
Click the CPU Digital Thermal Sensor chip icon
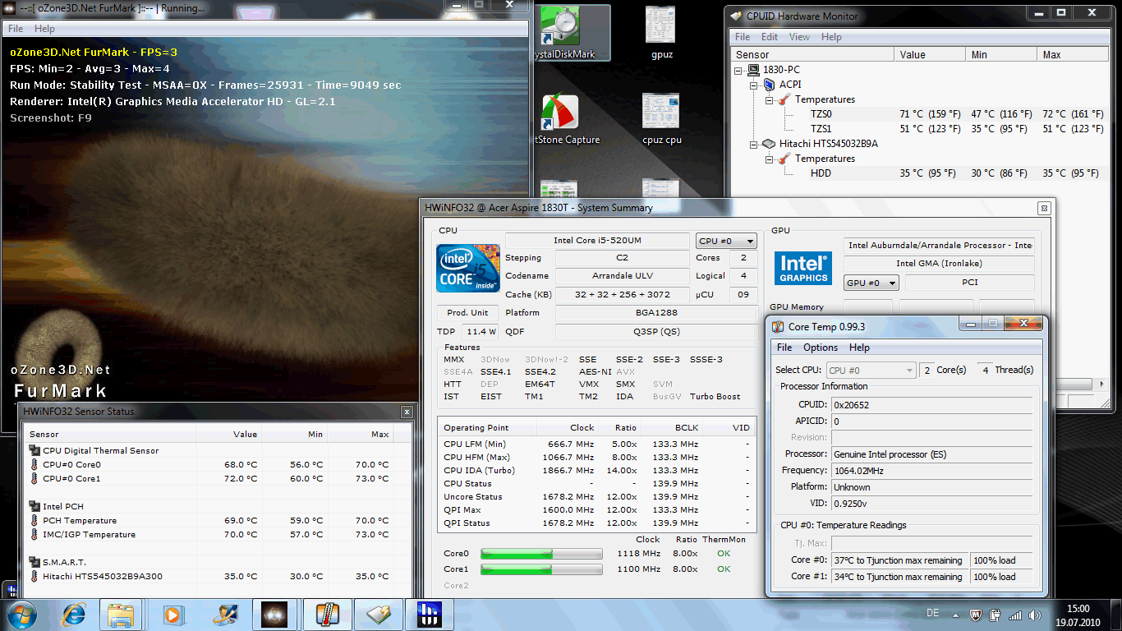[x=34, y=450]
